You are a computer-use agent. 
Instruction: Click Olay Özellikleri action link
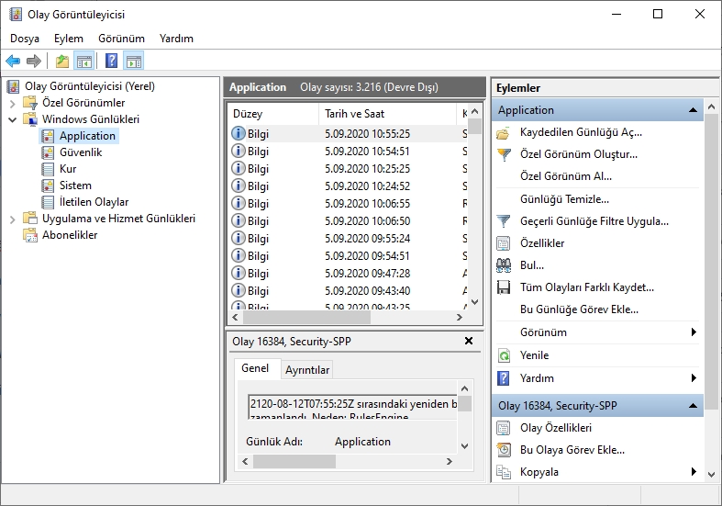coord(556,428)
